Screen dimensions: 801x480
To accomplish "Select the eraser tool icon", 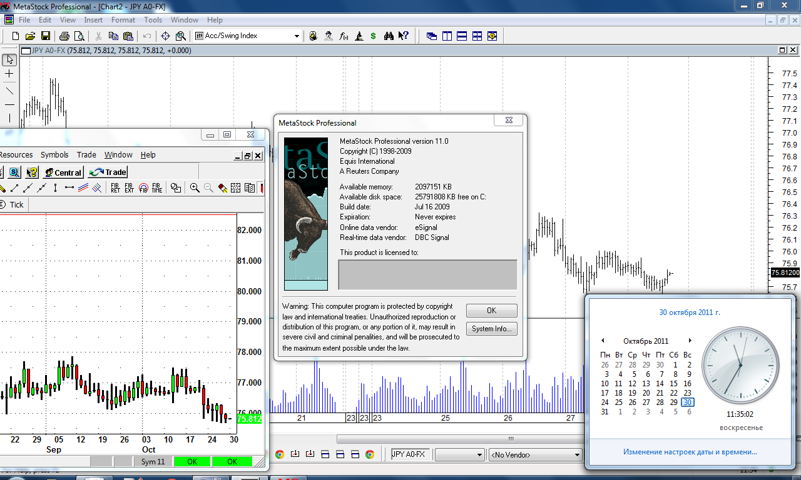I will [x=222, y=188].
